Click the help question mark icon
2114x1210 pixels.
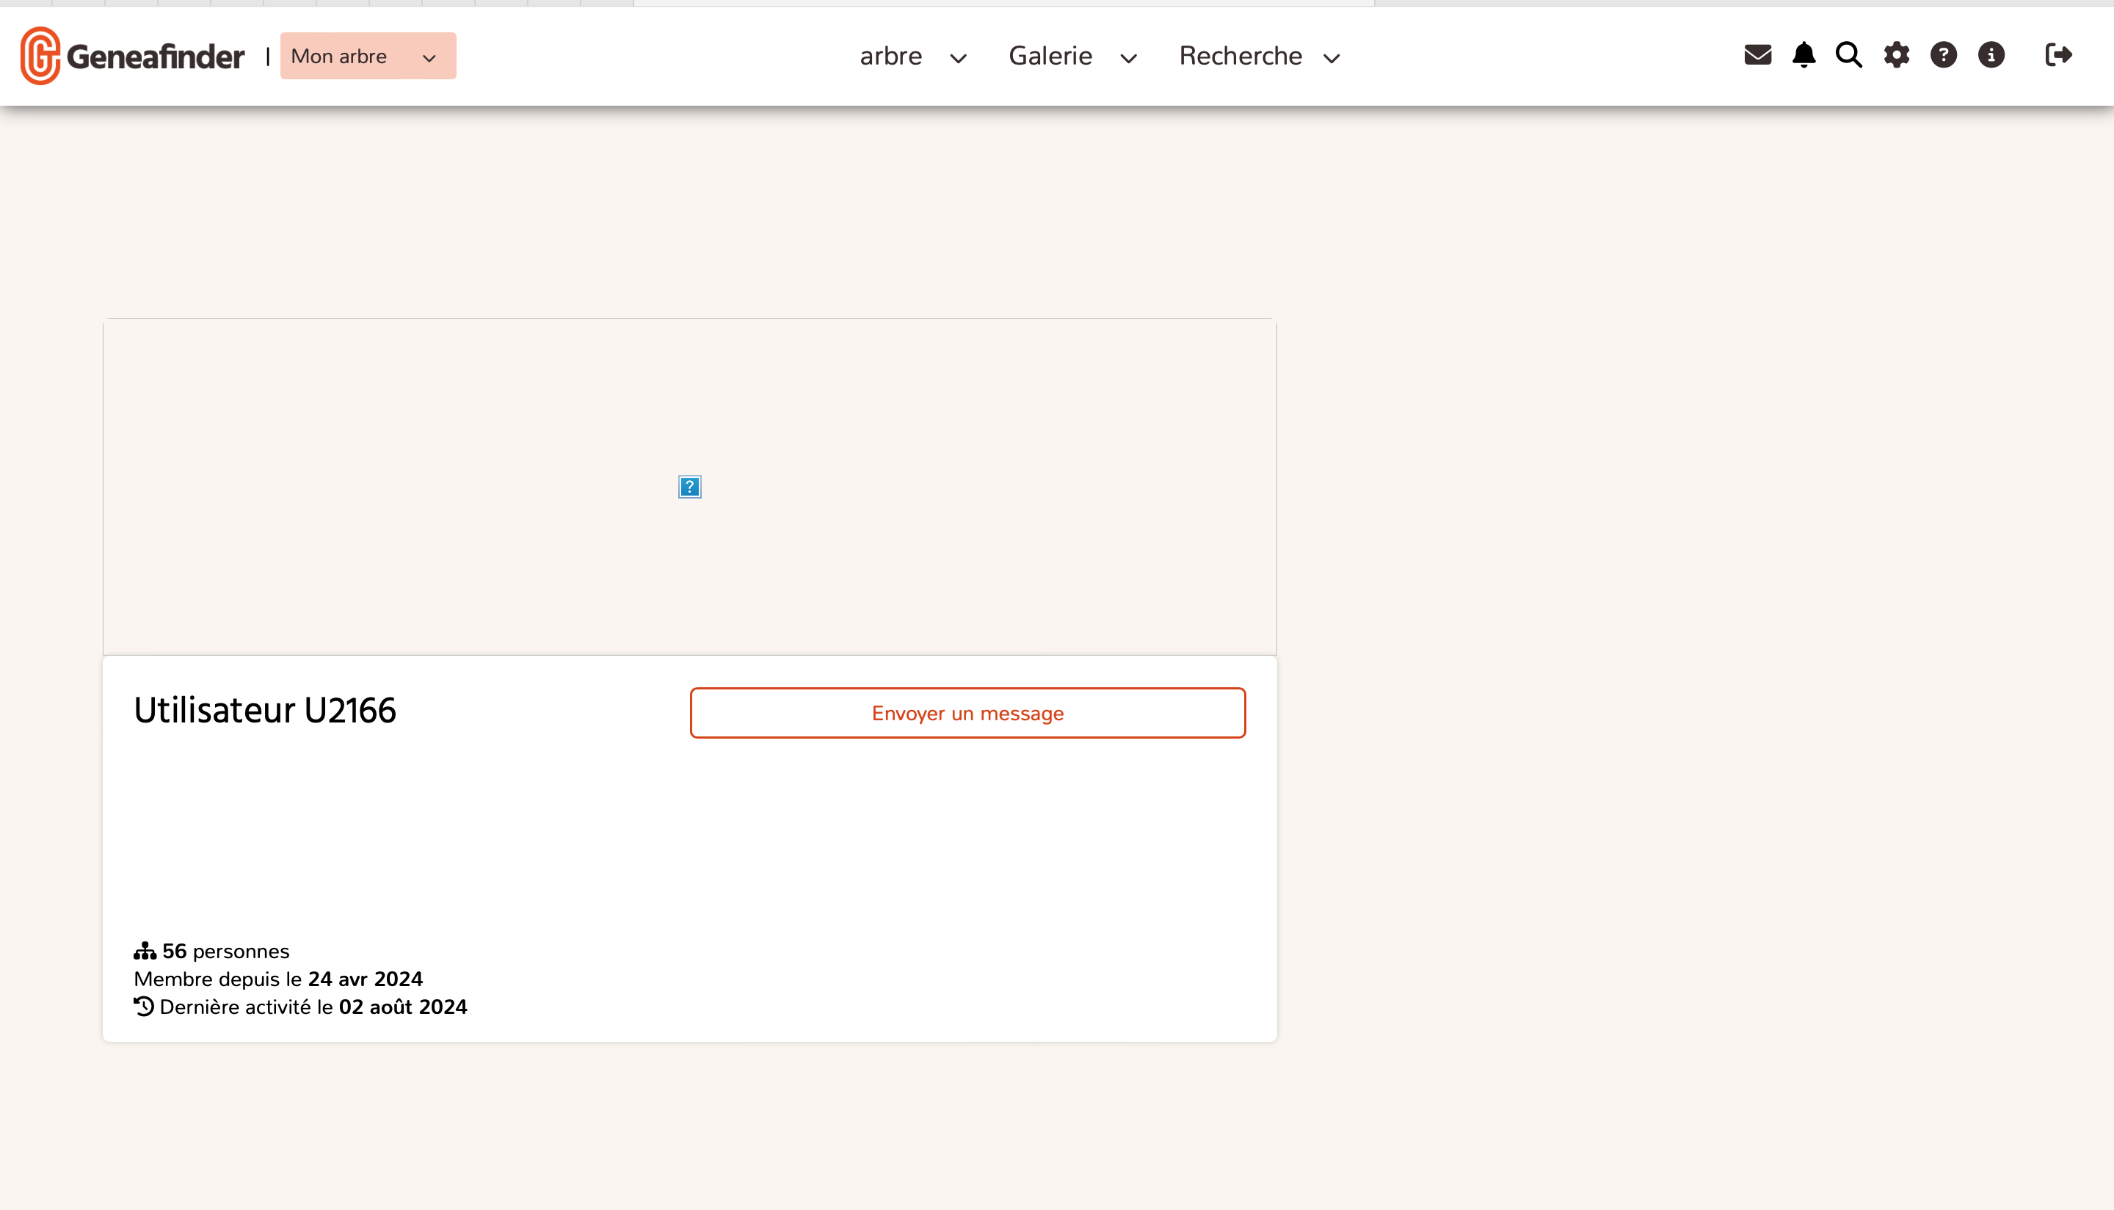1944,55
